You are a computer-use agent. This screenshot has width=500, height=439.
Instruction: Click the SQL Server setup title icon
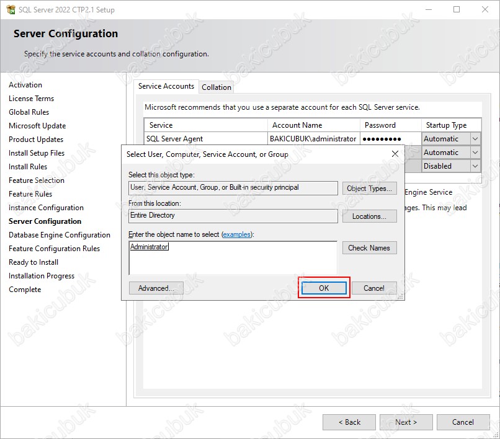click(x=11, y=9)
